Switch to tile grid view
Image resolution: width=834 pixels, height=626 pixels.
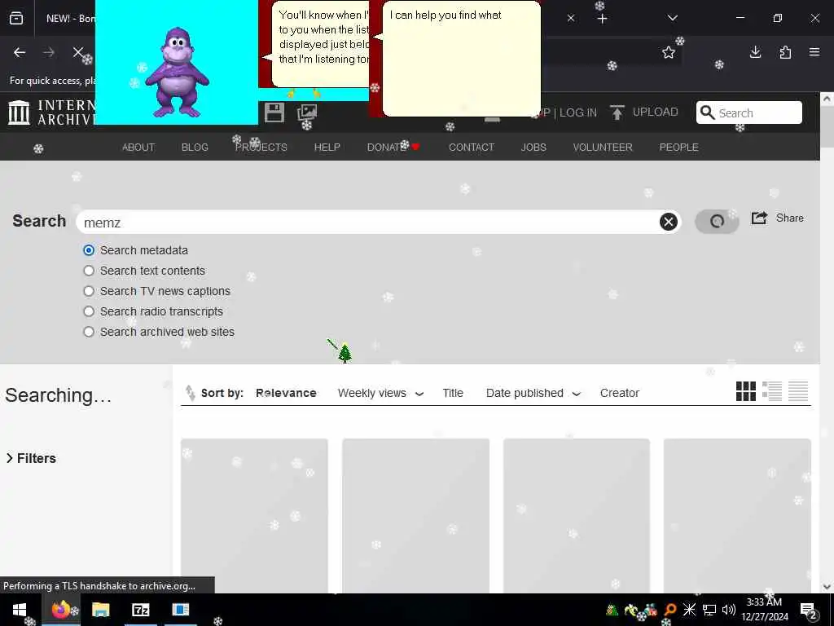click(x=746, y=391)
